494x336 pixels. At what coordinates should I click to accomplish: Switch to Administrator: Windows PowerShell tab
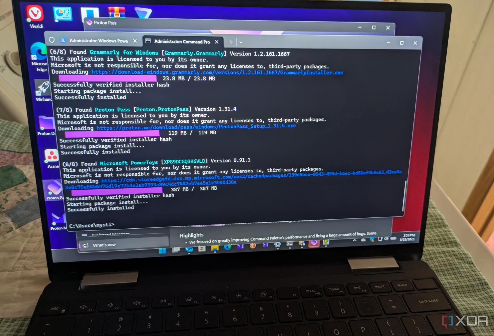point(98,41)
